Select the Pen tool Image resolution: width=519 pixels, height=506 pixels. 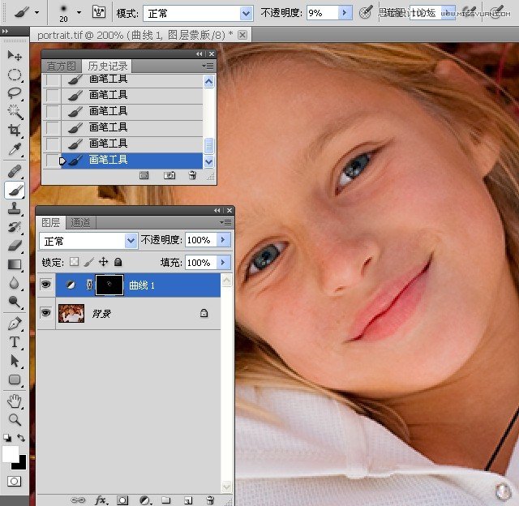click(x=15, y=324)
